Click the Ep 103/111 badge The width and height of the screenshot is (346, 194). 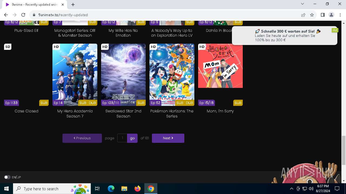click(x=111, y=103)
